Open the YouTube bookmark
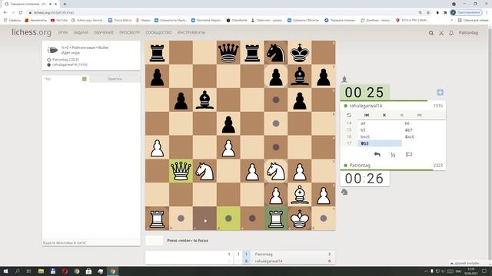This screenshot has height=276, width=492. (59, 20)
